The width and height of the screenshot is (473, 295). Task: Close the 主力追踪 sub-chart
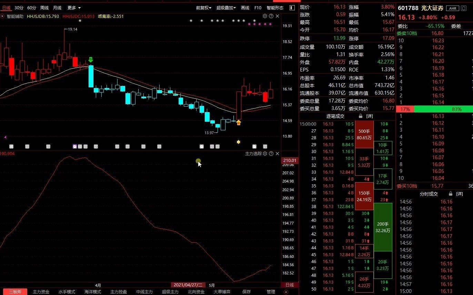tap(277, 154)
